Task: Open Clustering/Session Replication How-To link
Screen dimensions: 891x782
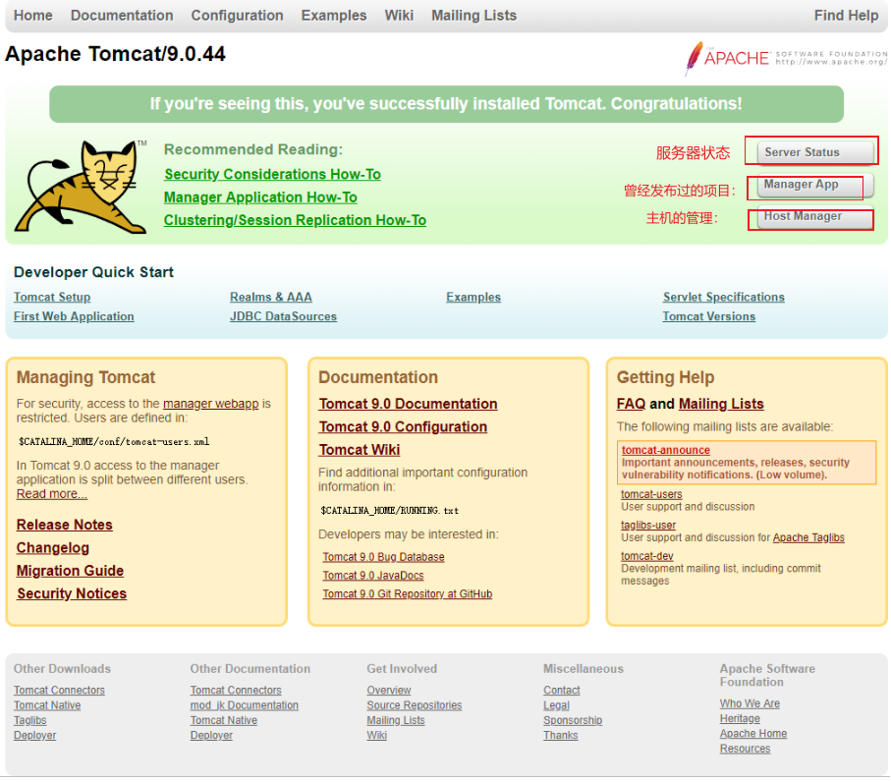Action: [x=295, y=220]
